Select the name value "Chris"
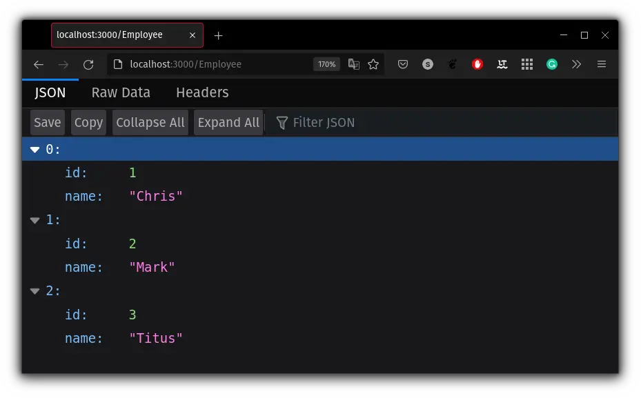641x398 pixels. [x=156, y=196]
